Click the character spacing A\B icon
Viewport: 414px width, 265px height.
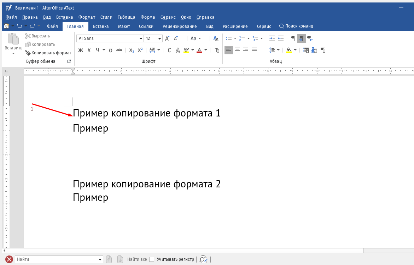[x=152, y=50]
